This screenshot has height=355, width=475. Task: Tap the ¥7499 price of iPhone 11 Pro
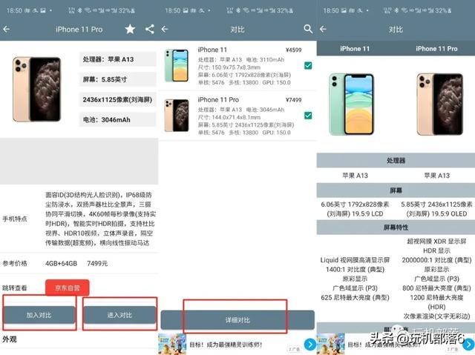(293, 100)
